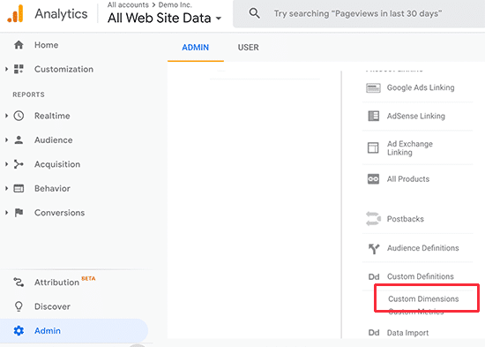
Task: Click the Realtime clock icon
Action: [19, 116]
